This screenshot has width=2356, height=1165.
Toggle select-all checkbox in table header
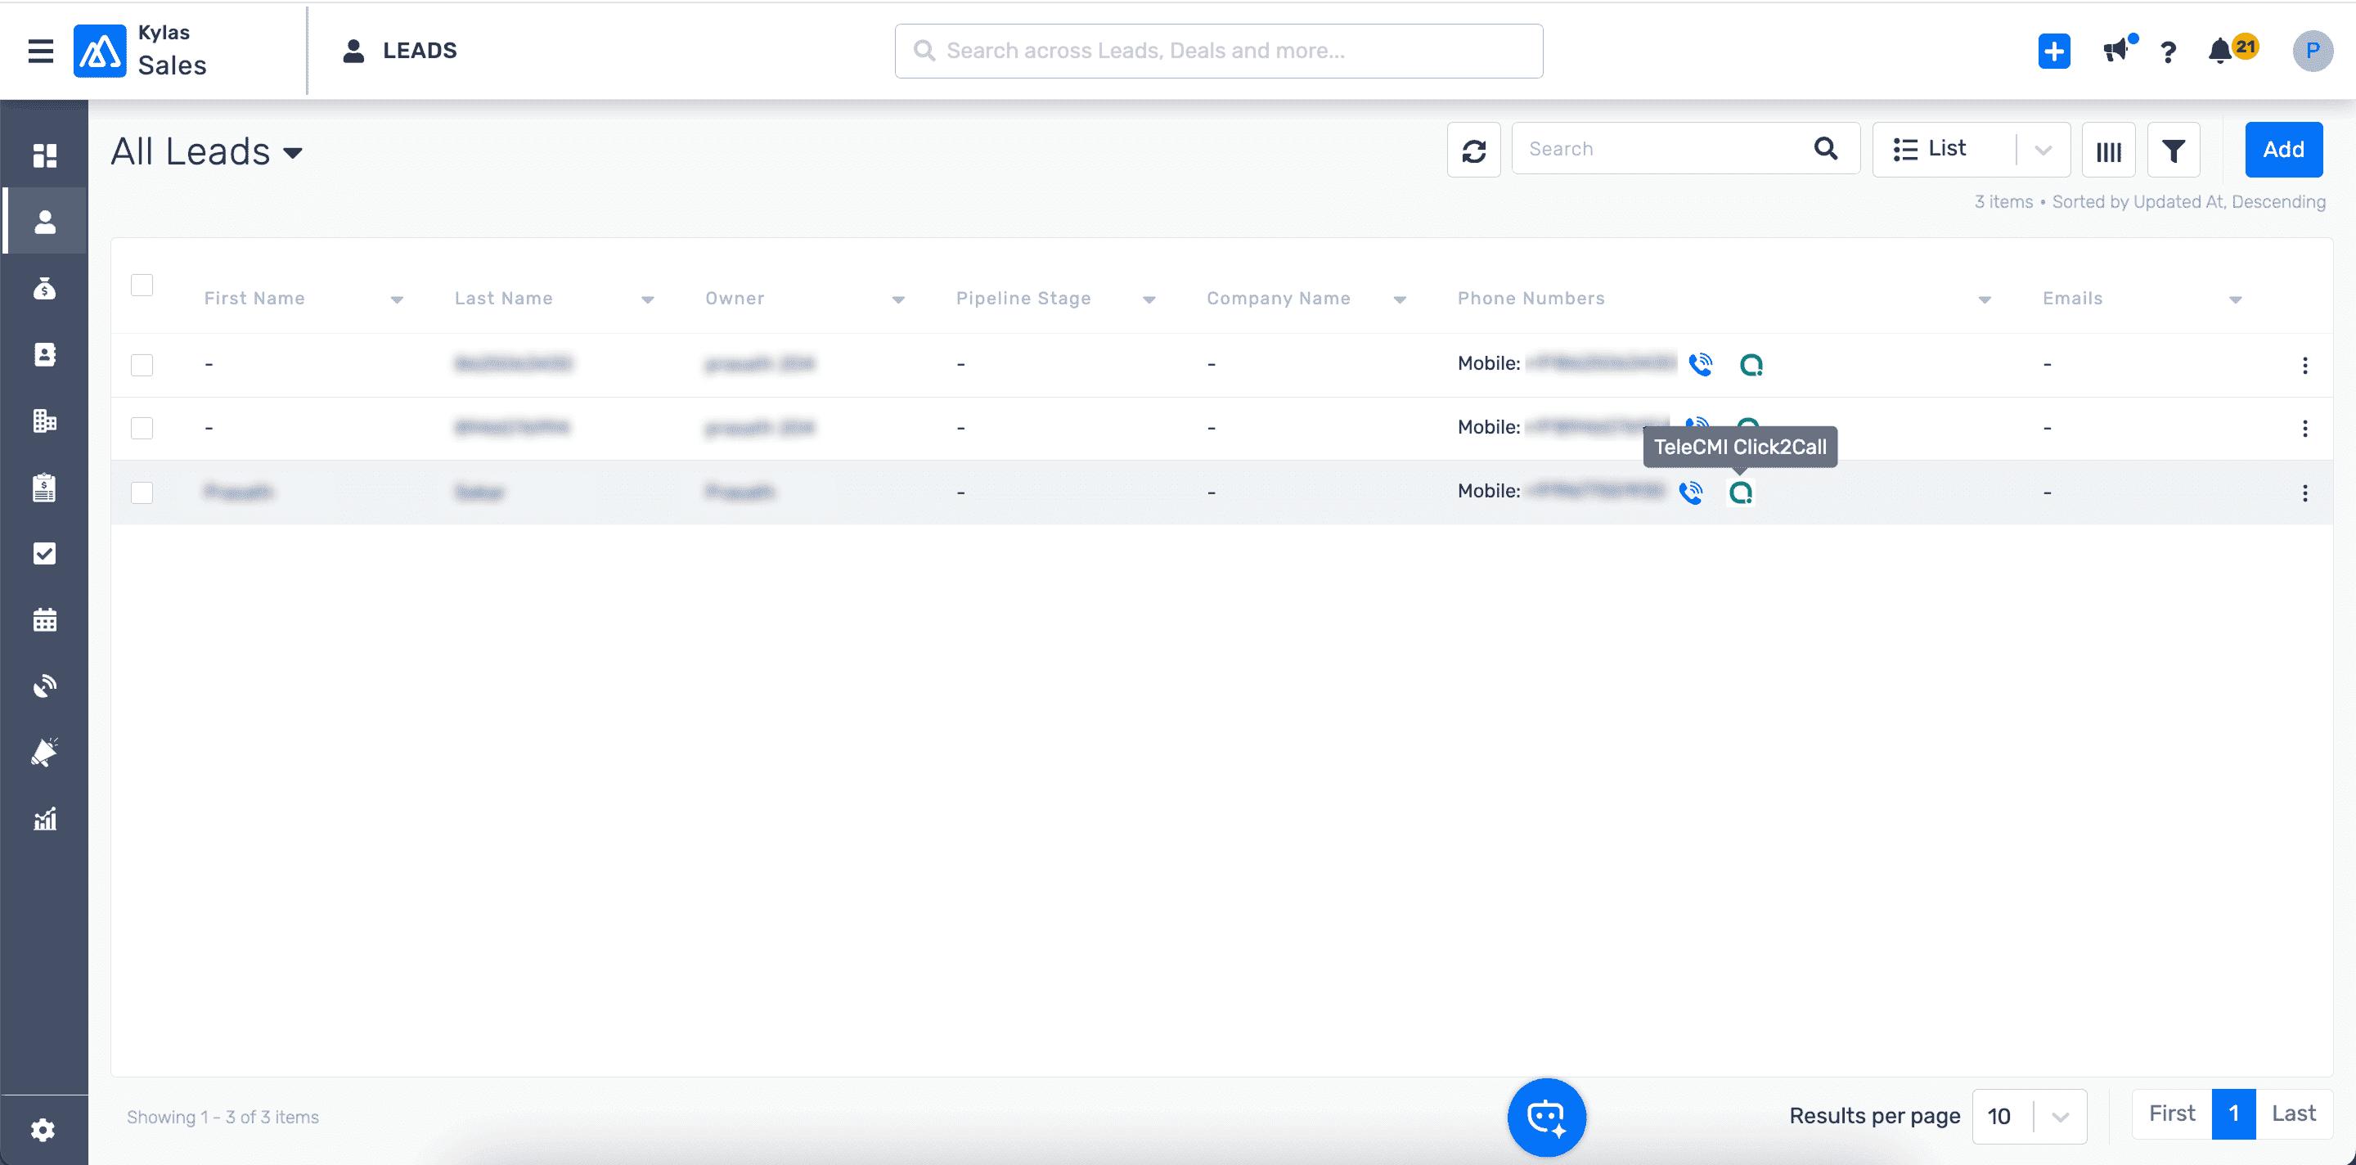142,286
